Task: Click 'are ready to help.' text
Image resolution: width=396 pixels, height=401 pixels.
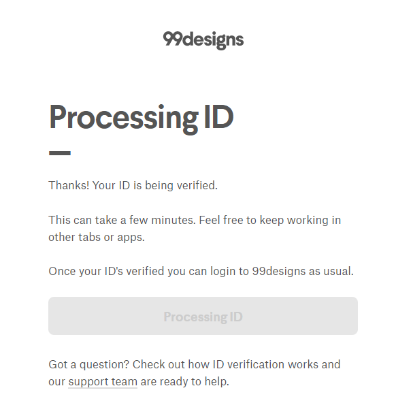Action: (184, 381)
